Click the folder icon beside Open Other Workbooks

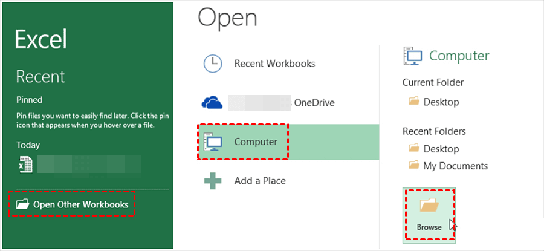point(22,204)
